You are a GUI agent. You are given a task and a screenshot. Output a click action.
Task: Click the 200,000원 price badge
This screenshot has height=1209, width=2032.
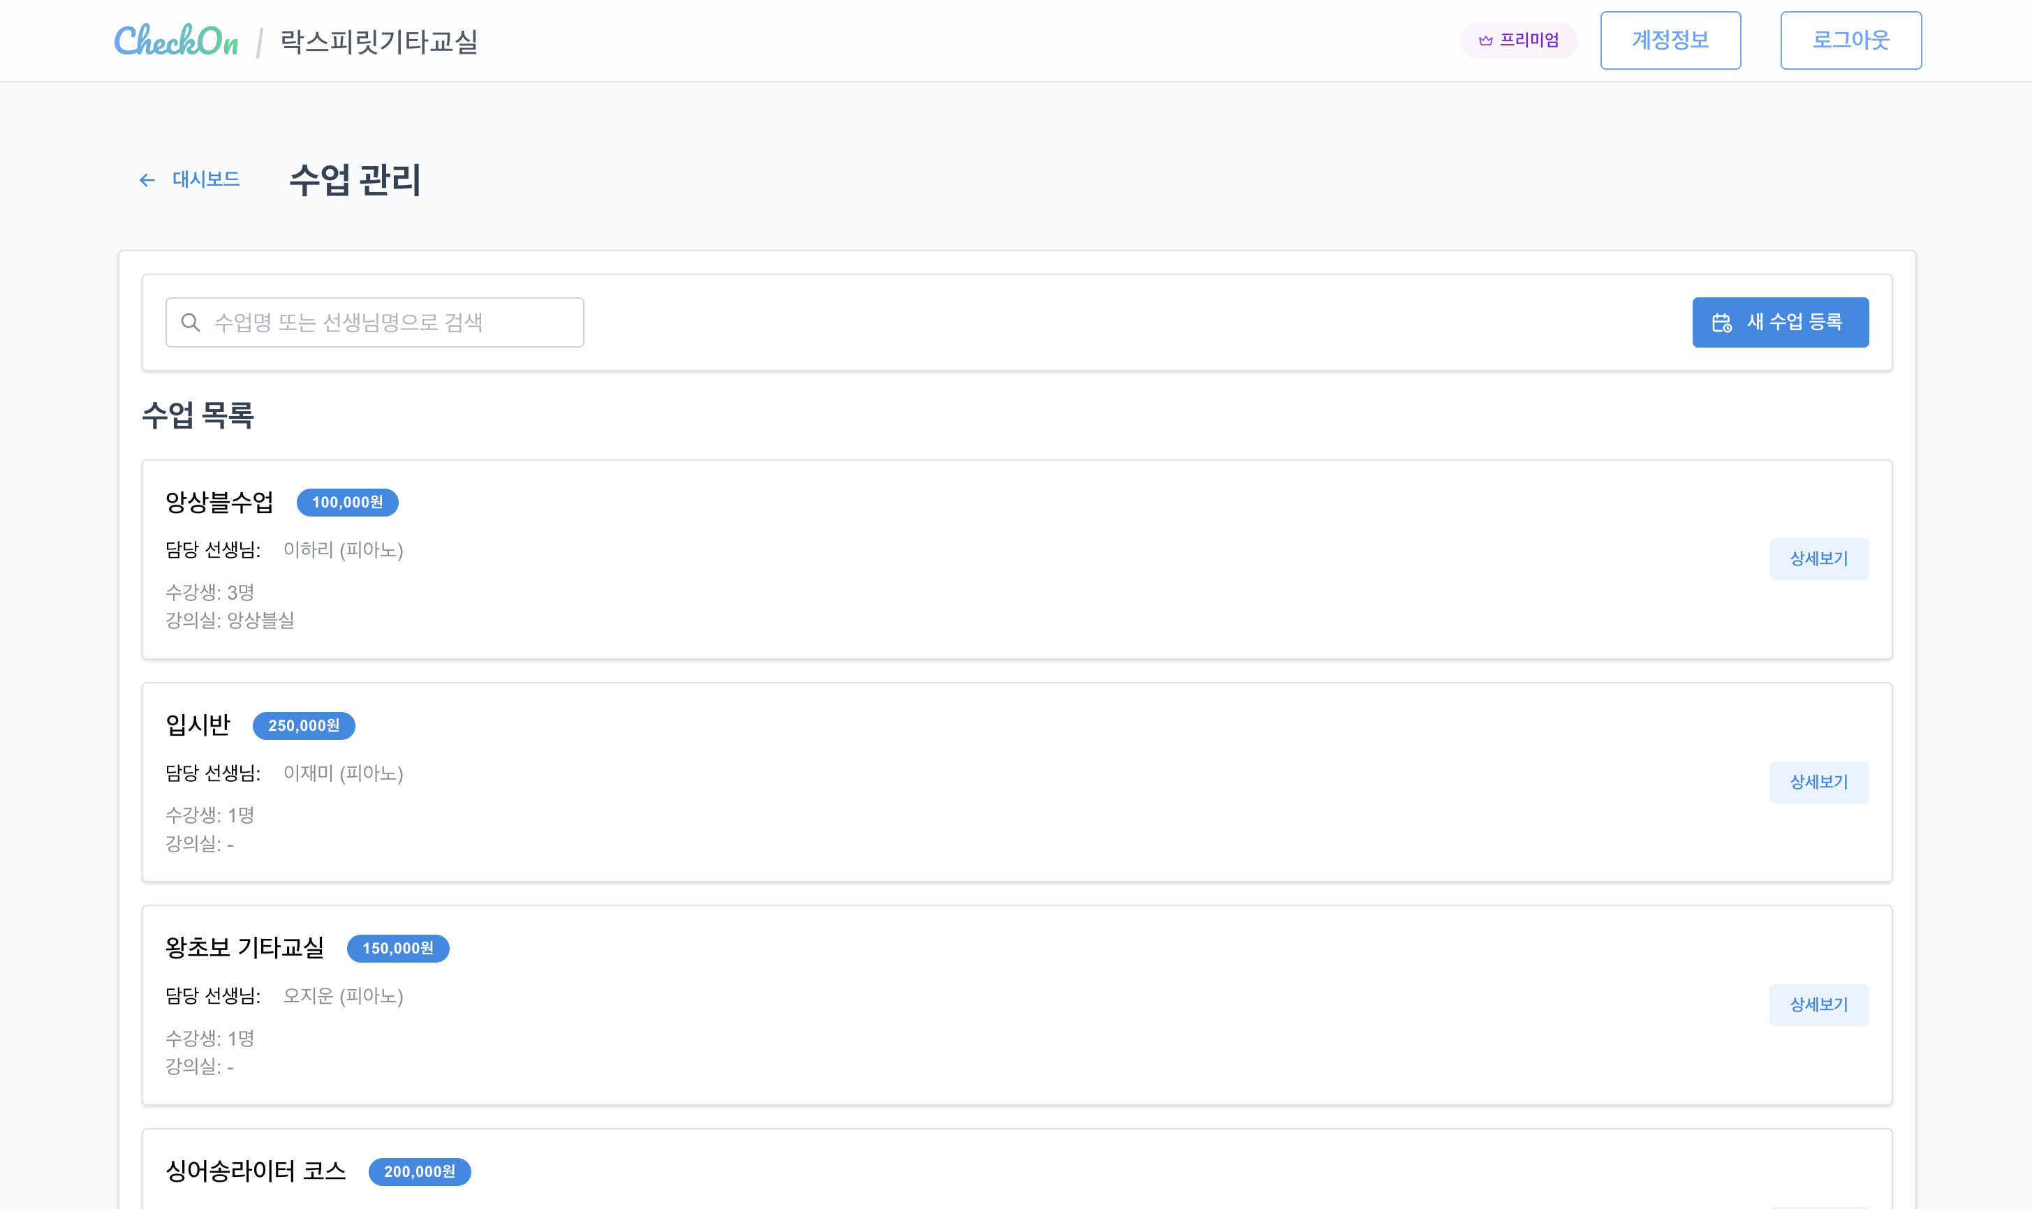tap(419, 1171)
